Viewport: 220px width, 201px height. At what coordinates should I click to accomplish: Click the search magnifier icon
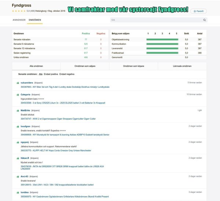click(204, 20)
